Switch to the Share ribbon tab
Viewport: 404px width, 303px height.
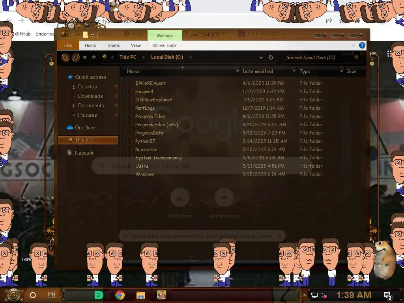click(x=113, y=45)
